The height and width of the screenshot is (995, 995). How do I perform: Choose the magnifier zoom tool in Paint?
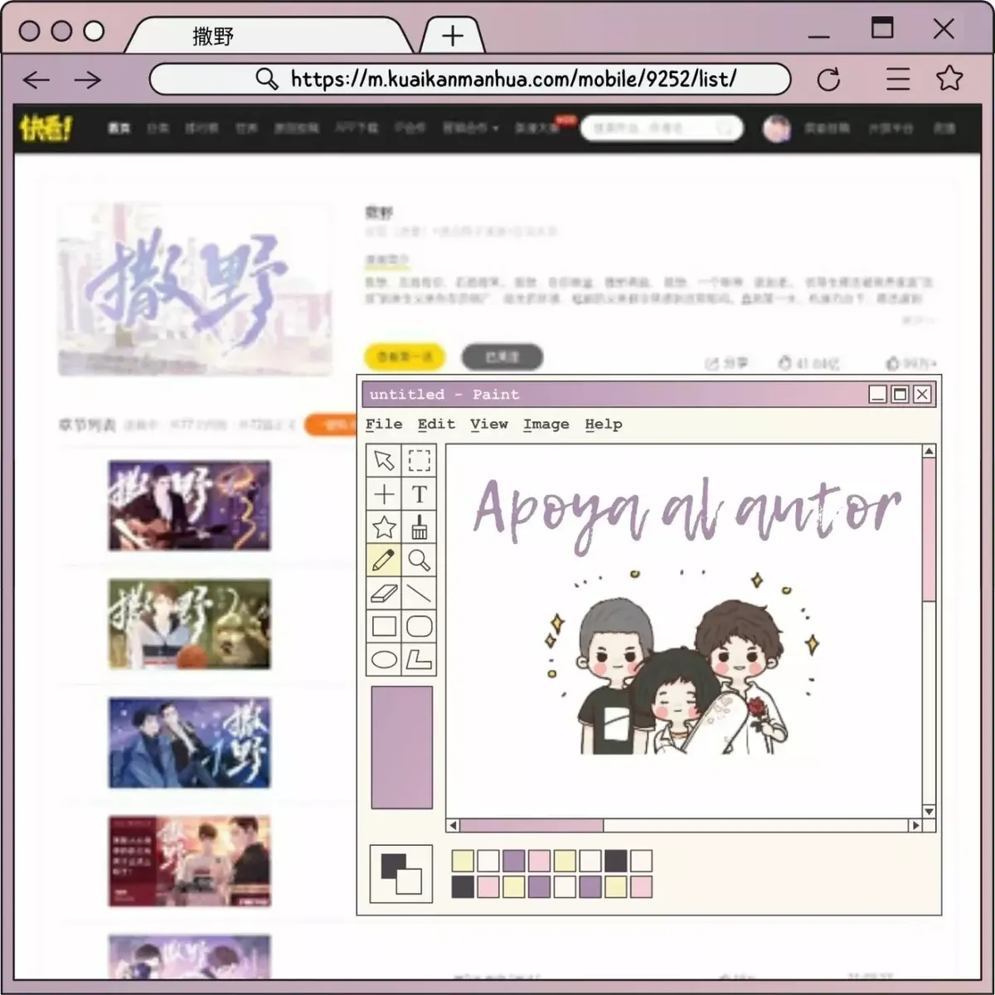(420, 561)
